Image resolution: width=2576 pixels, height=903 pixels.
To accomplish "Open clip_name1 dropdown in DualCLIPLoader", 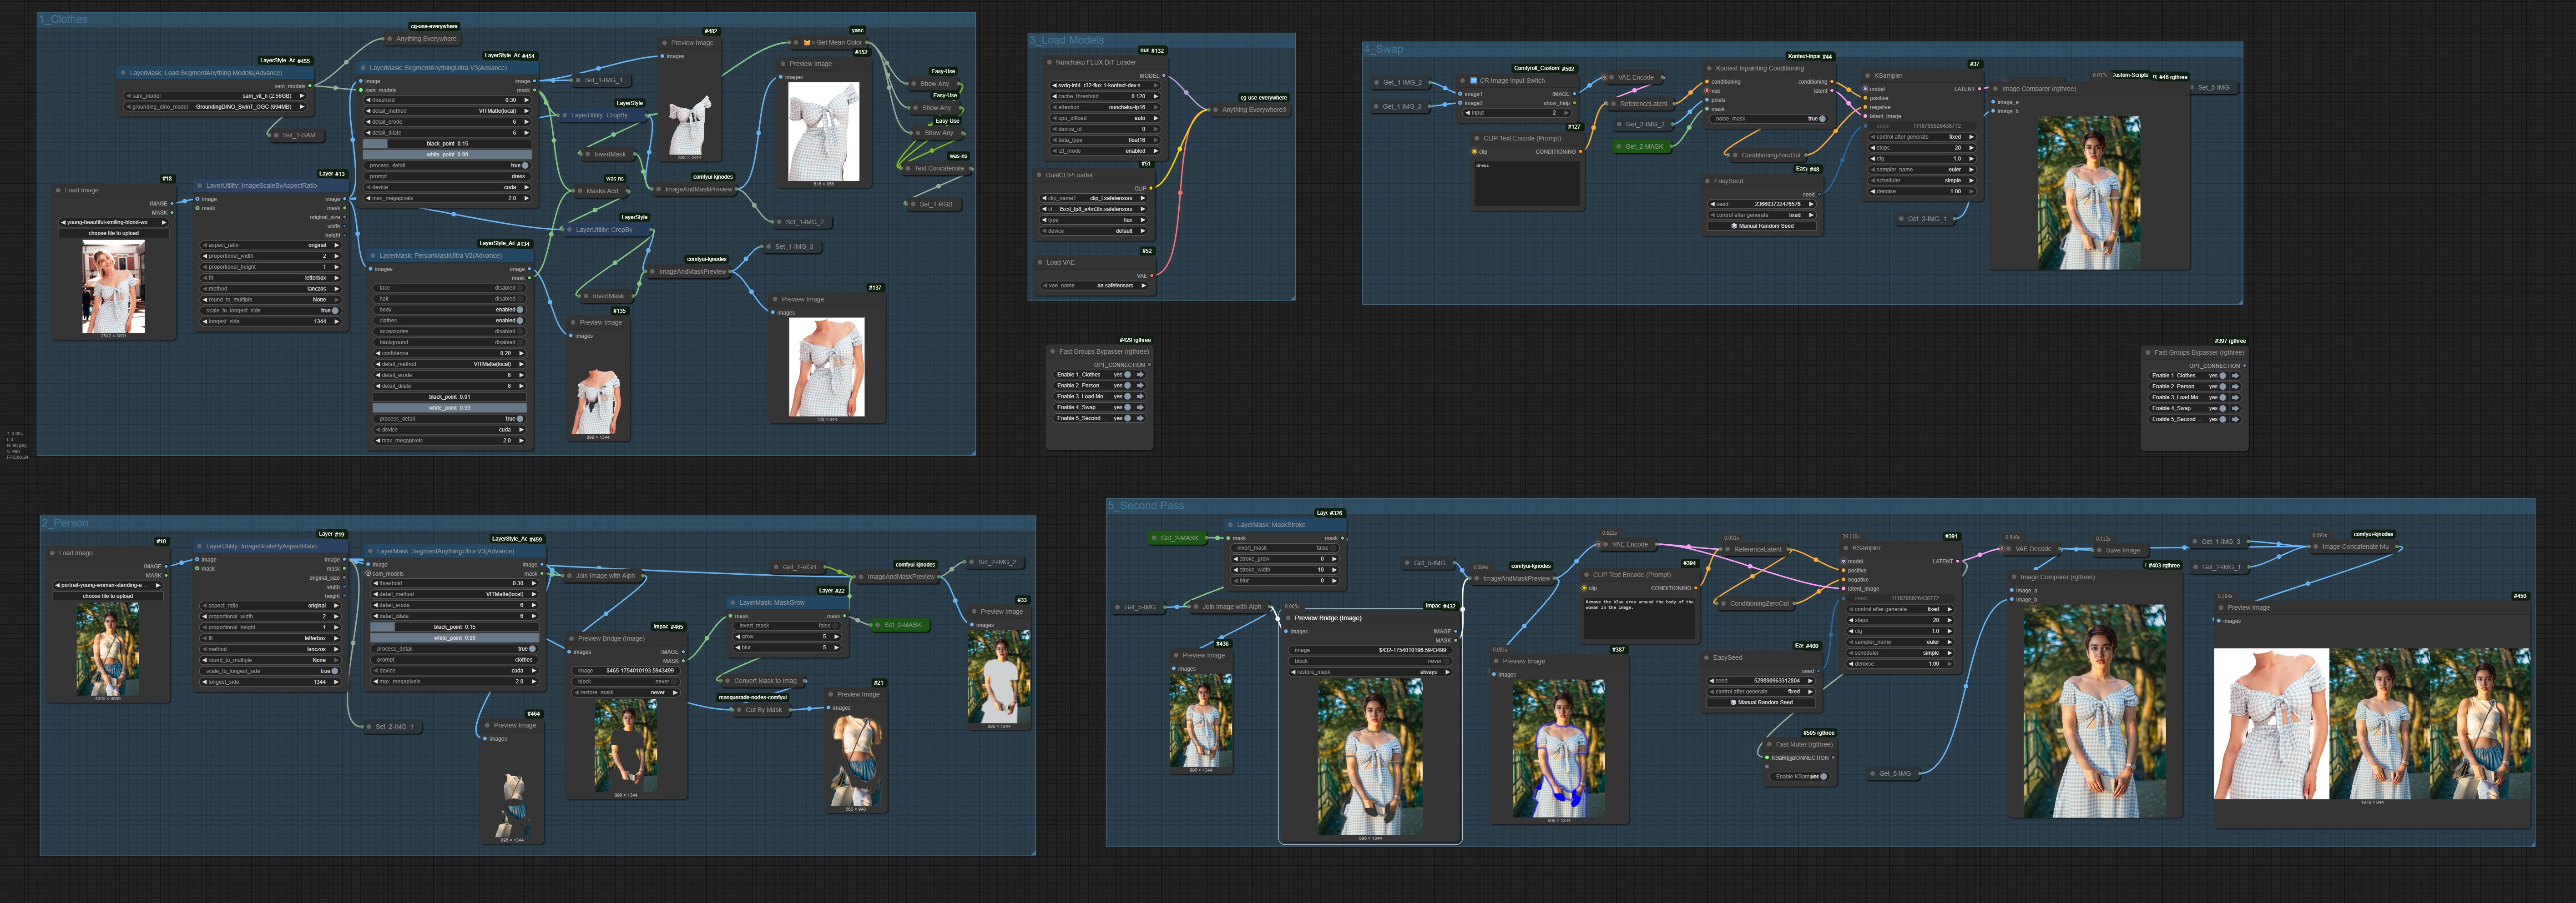I will pyautogui.click(x=1094, y=198).
